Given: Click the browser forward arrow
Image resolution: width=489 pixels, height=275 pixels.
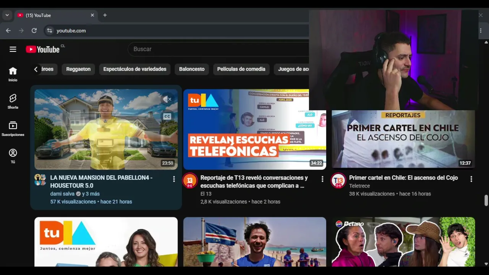Looking at the screenshot, I should pos(21,31).
